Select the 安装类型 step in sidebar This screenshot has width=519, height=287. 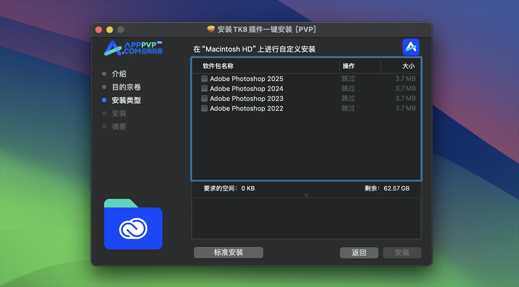point(126,100)
